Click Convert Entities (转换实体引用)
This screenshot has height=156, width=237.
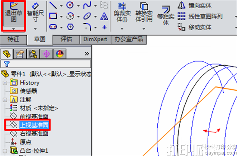pyautogui.click(x=144, y=12)
